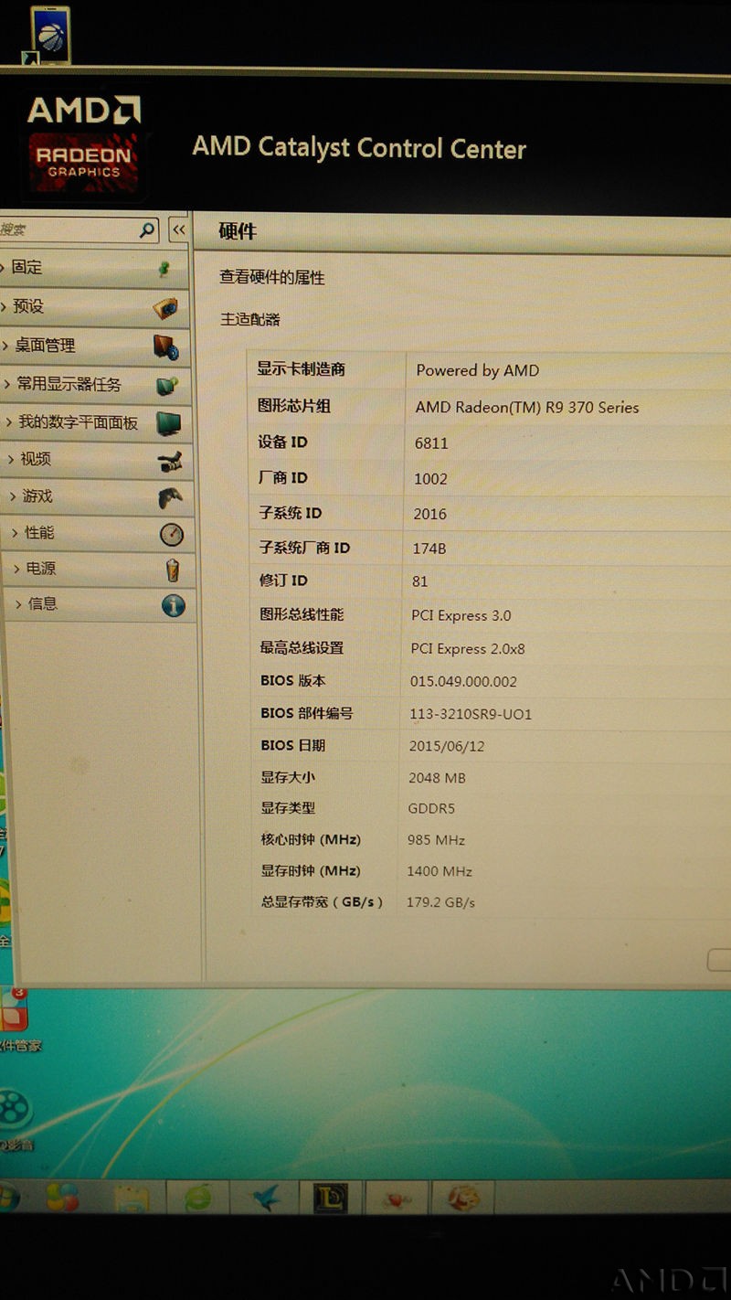
Task: Click the 图形芯片组 row label
Action: pyautogui.click(x=294, y=406)
